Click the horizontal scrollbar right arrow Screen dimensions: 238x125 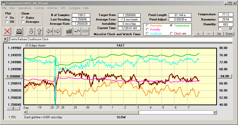[215, 112]
